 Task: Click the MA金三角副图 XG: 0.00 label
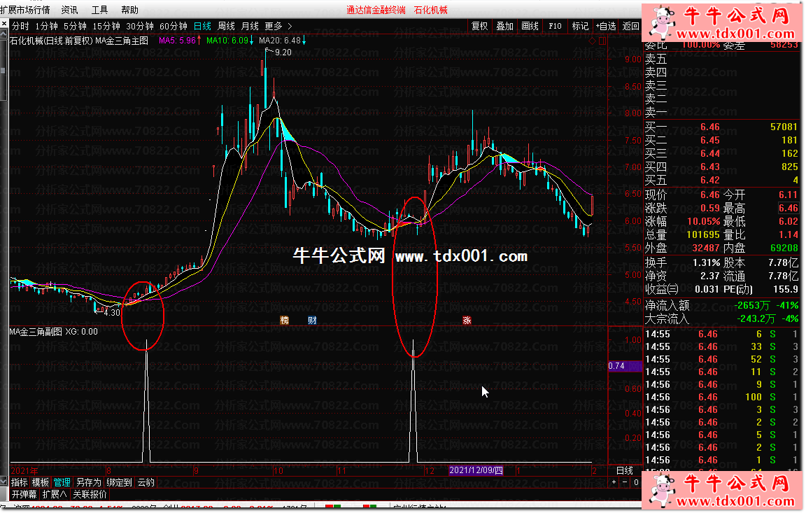(x=53, y=332)
